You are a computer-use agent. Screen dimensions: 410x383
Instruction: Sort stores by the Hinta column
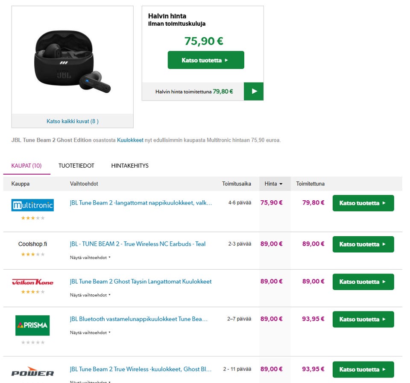coord(273,184)
